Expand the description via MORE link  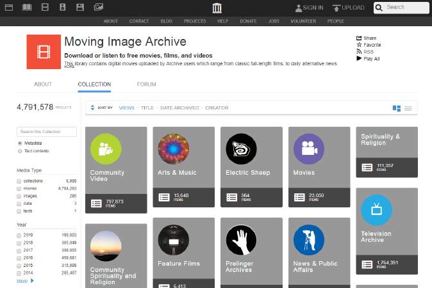69,67
